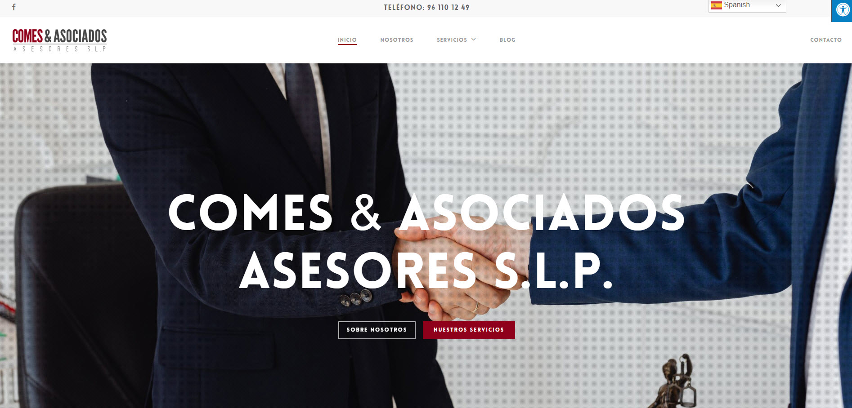This screenshot has width=852, height=408.
Task: Click the Asesores S.L.P. logo tagline
Action: (59, 49)
